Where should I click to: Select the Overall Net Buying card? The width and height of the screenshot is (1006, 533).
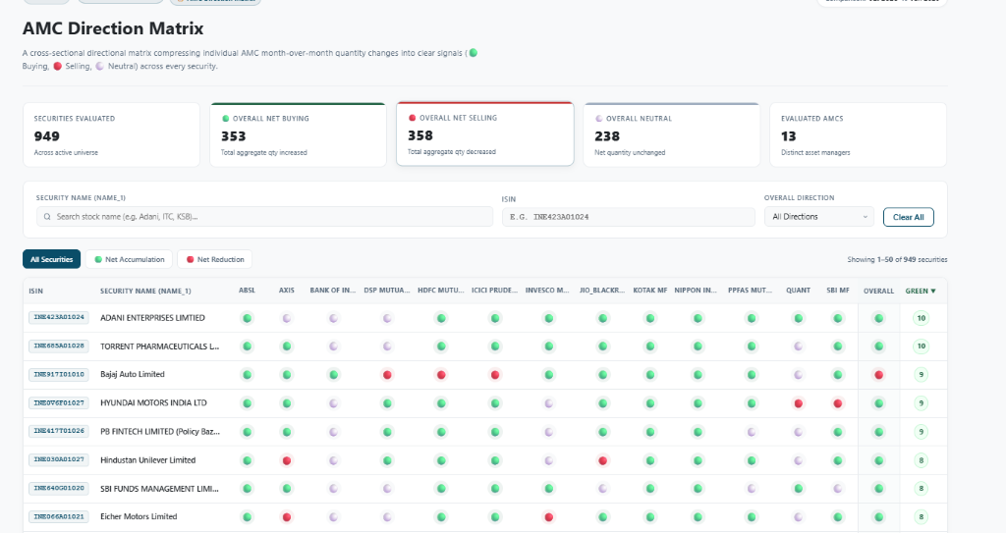(x=298, y=134)
